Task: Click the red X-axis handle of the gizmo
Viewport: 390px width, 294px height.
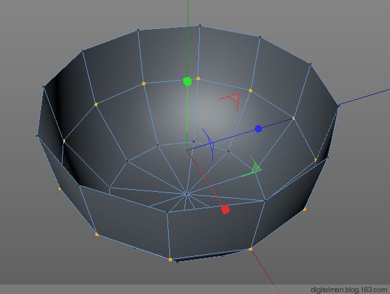Action: coord(226,209)
